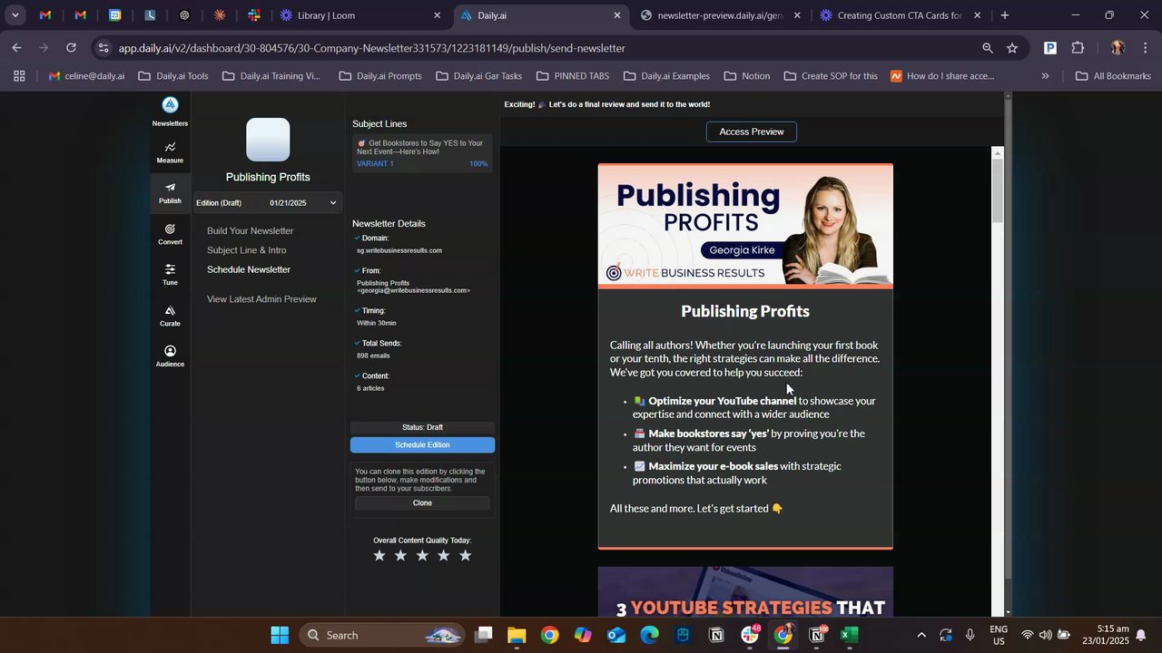Open View Latest Admin Preview link
The height and width of the screenshot is (653, 1162).
(261, 299)
